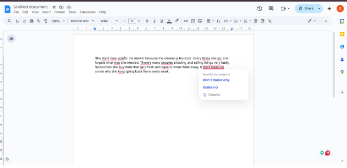Toggle bold formatting
This screenshot has width=347, height=168.
[147, 21]
